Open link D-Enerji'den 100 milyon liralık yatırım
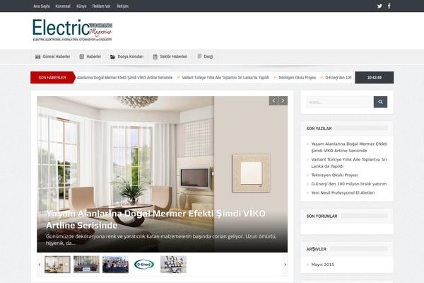Screen dimensions: 424x283 pyautogui.click(x=349, y=184)
